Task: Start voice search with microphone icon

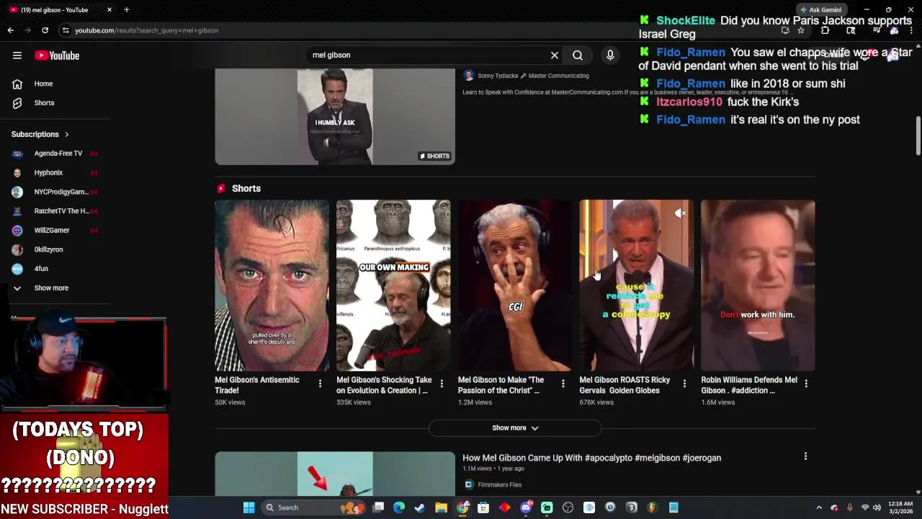Action: pyautogui.click(x=610, y=55)
